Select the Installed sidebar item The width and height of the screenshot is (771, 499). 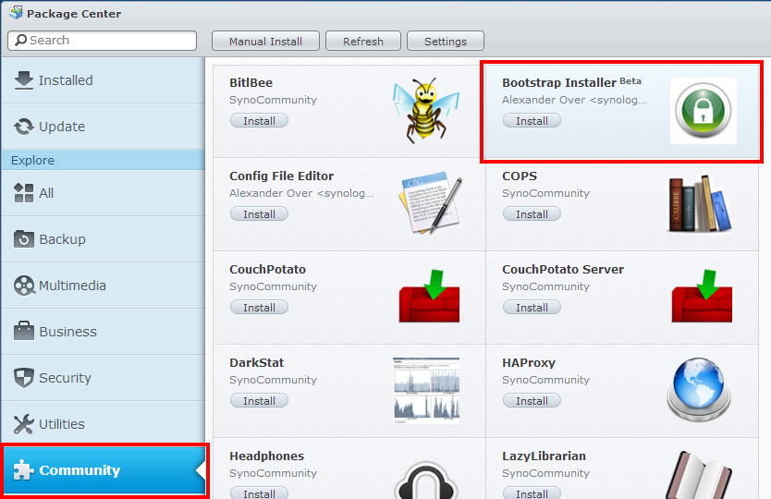click(104, 80)
